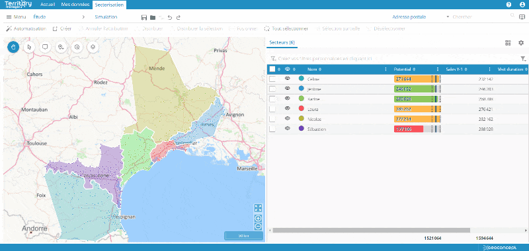
Task: Switch the map to fullscreen
Action: 258,208
